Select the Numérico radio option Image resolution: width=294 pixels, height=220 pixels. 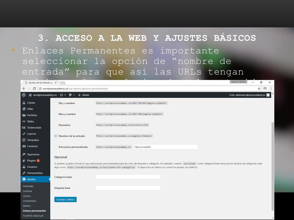click(56, 125)
